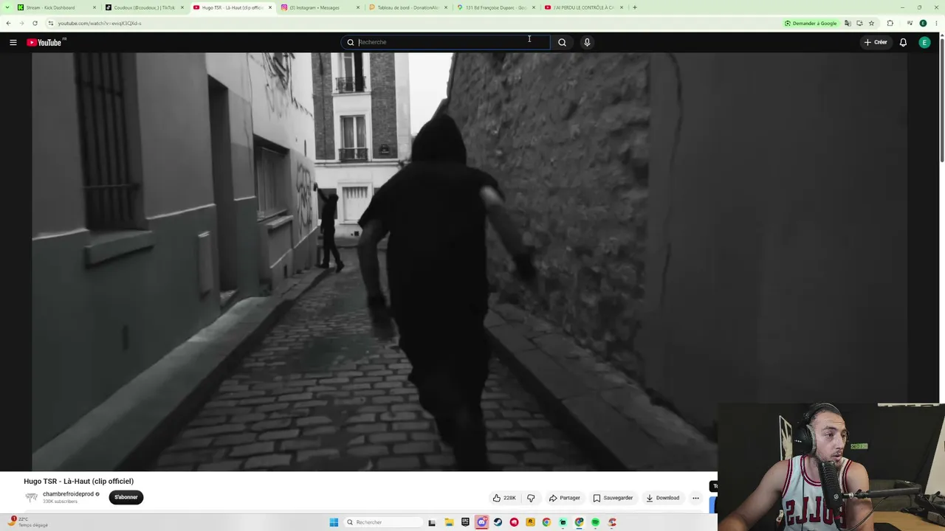This screenshot has width=945, height=531.
Task: Click the S'abonner subscribe button
Action: 126,497
